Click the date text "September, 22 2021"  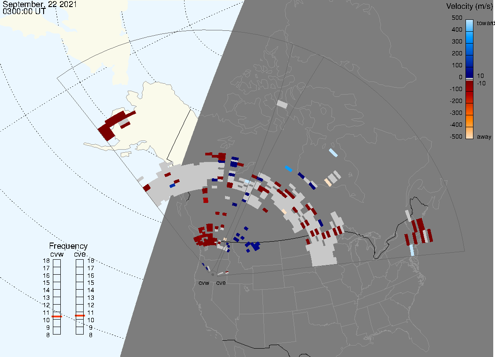pyautogui.click(x=40, y=4)
